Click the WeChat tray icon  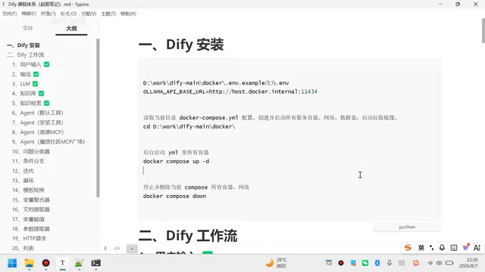pyautogui.click(x=365, y=263)
